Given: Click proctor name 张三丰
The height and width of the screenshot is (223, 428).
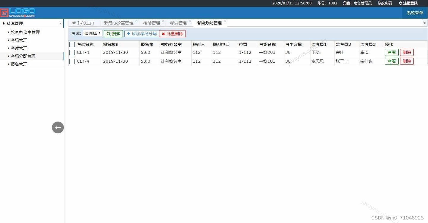Looking at the screenshot, I should coord(342,61).
